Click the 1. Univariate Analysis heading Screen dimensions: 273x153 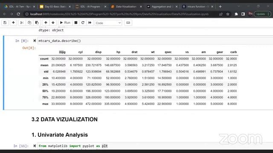[60, 135]
